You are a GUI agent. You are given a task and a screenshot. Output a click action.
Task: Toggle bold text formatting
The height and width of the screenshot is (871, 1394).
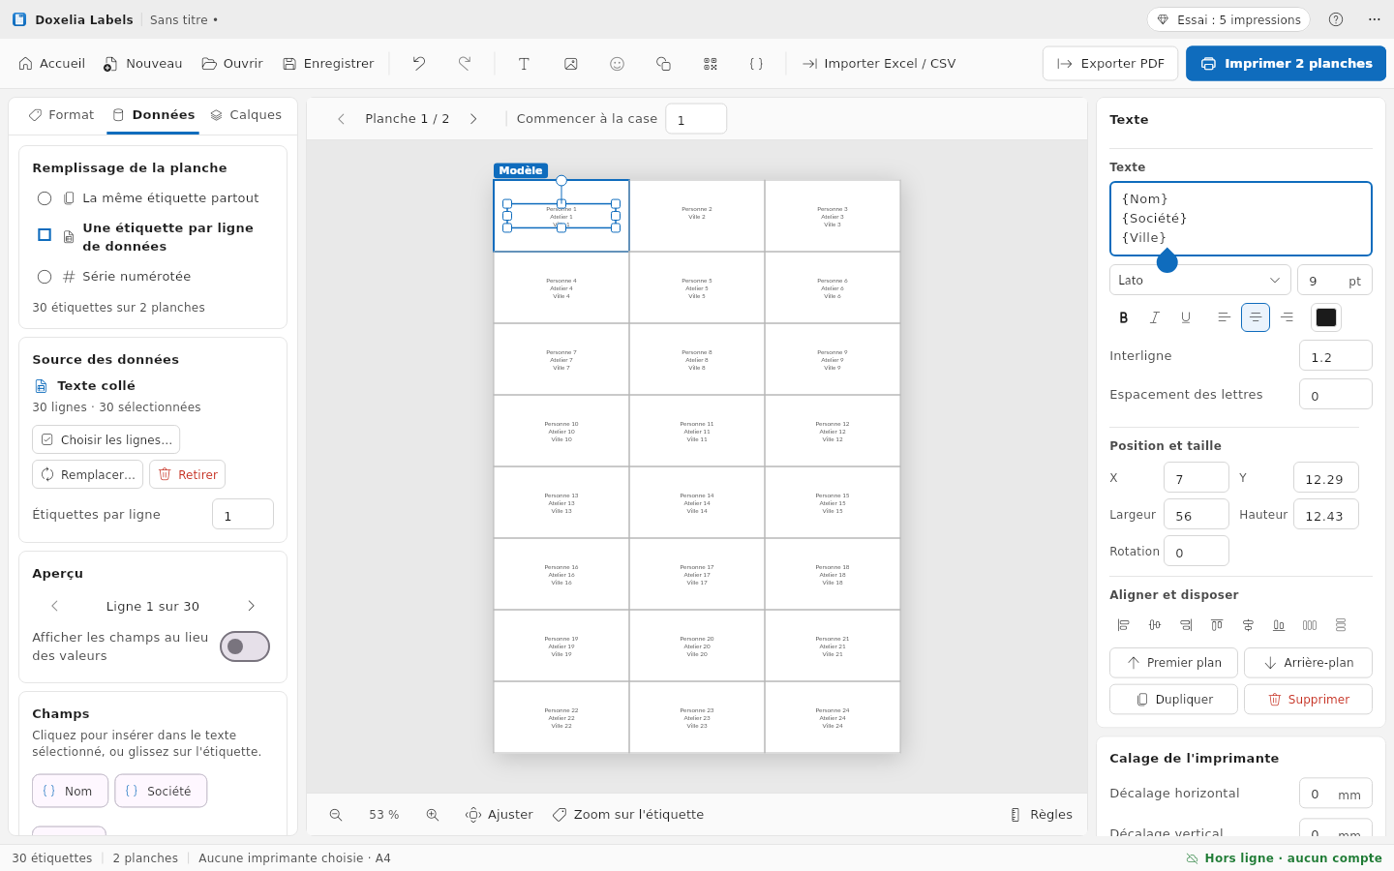1124,317
